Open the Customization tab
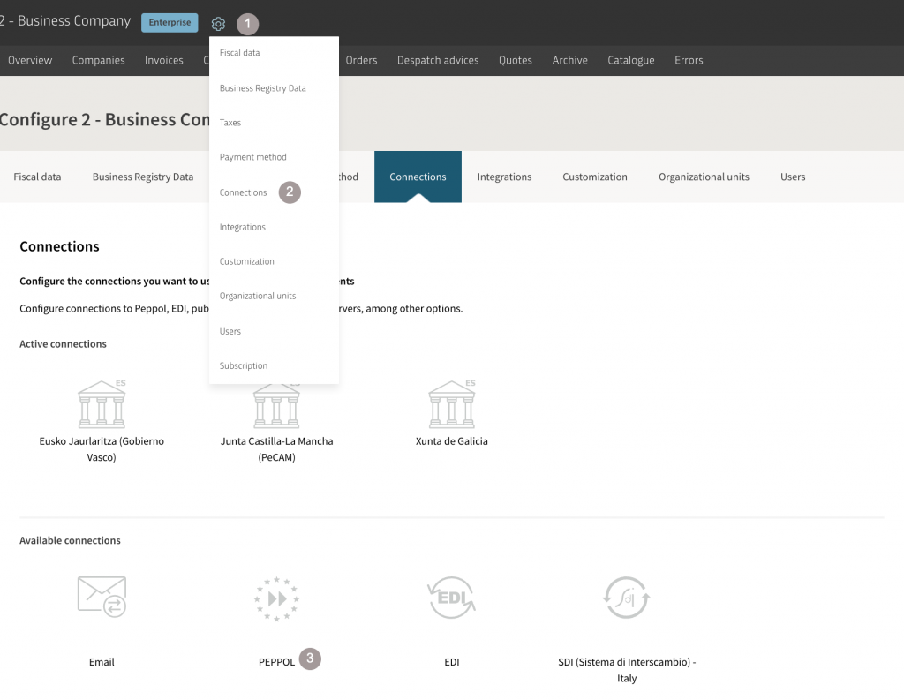Viewport: 904px width, 700px height. pyautogui.click(x=594, y=177)
